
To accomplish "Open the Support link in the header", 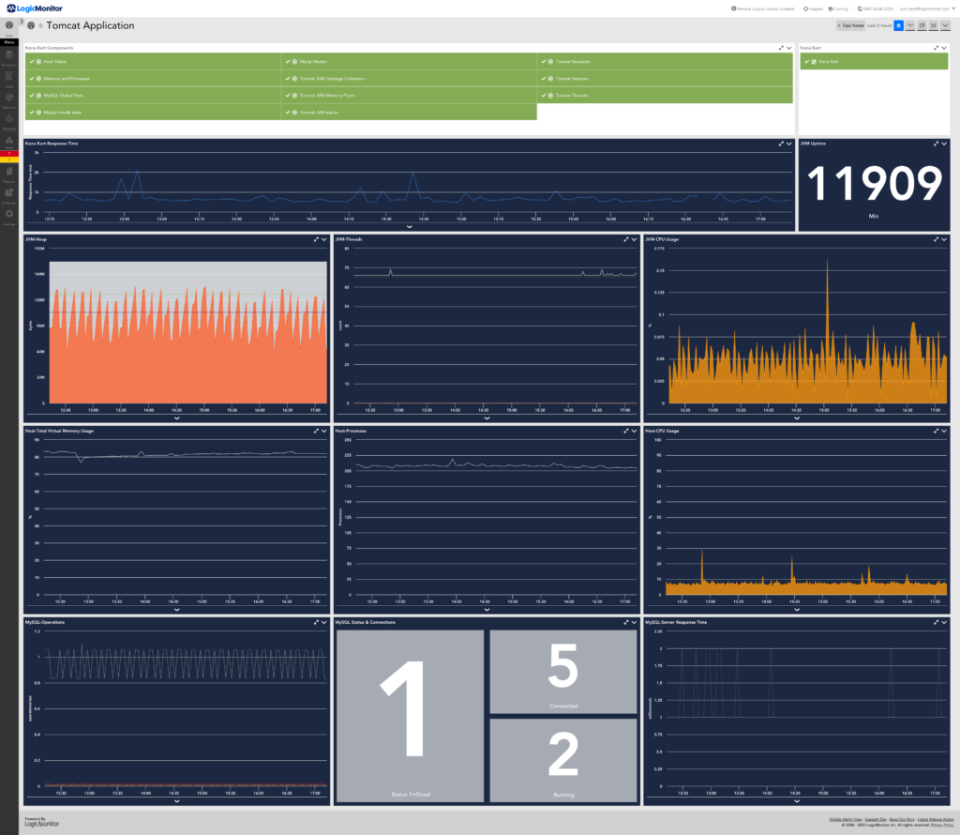I will pos(814,8).
